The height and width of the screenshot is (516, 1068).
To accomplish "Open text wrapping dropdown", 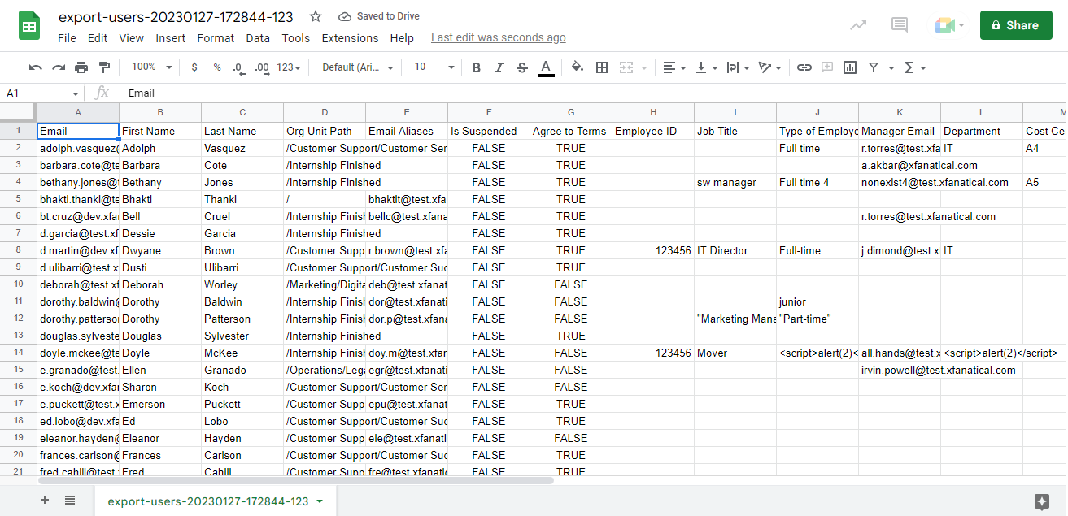I will (x=738, y=67).
